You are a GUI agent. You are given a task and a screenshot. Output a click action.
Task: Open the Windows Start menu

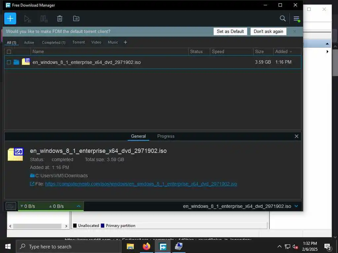click(x=8, y=246)
